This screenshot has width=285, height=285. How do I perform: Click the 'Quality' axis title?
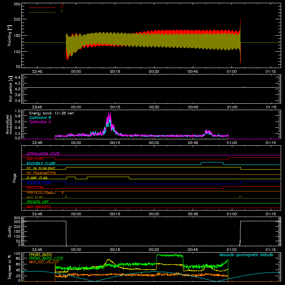(x=10, y=231)
